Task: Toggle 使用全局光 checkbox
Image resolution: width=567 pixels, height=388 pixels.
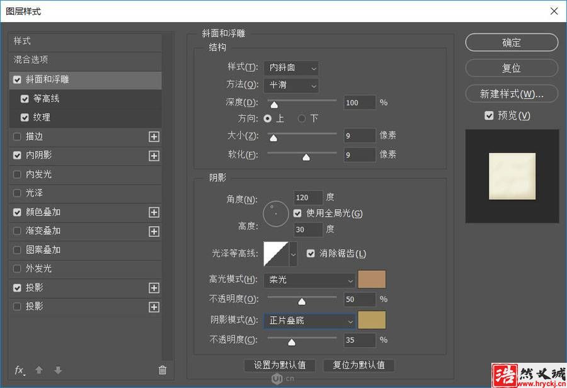Action: [297, 214]
